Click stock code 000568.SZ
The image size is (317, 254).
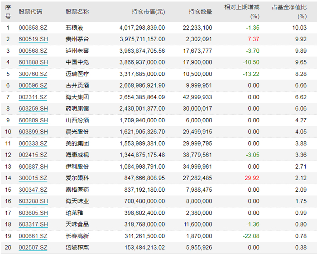click(33, 51)
